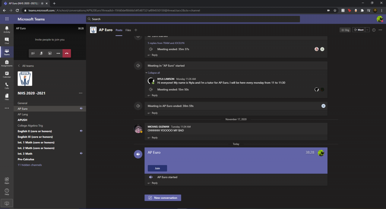Reply to Michael Guzman's message
This screenshot has width=386, height=209.
tap(153, 138)
